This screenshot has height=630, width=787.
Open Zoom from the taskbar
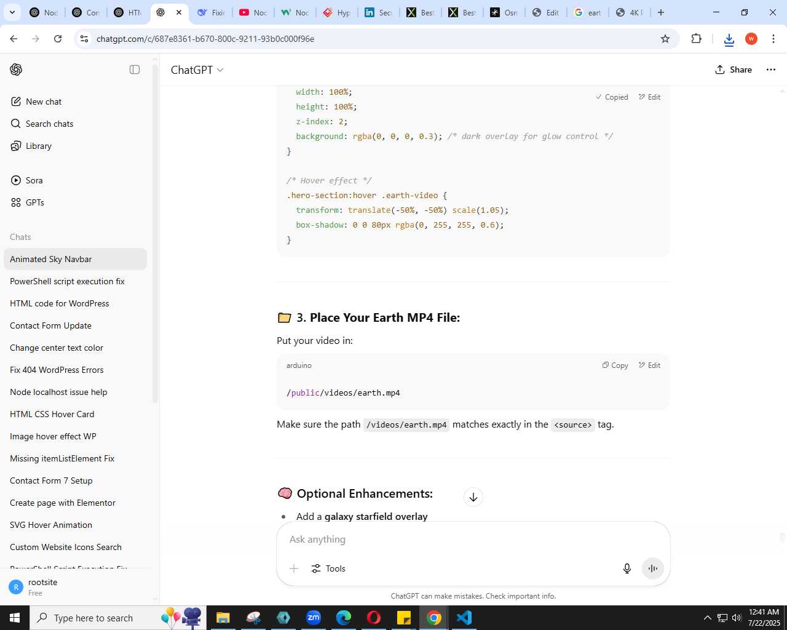[314, 618]
